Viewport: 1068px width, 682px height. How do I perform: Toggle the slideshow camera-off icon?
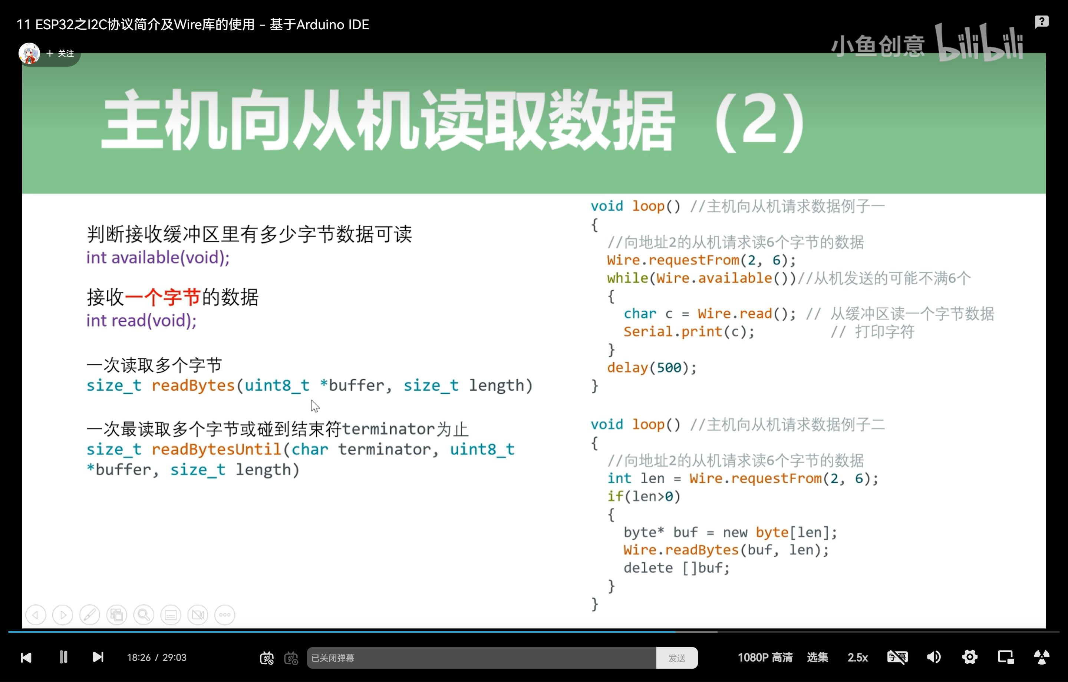coord(198,615)
